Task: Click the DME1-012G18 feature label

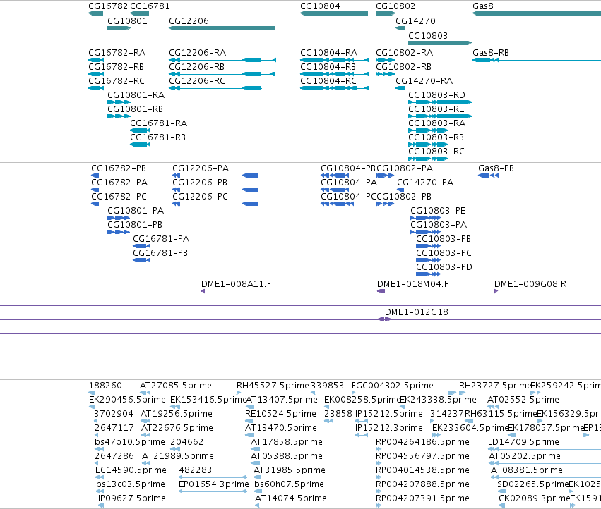Action: pyautogui.click(x=417, y=312)
